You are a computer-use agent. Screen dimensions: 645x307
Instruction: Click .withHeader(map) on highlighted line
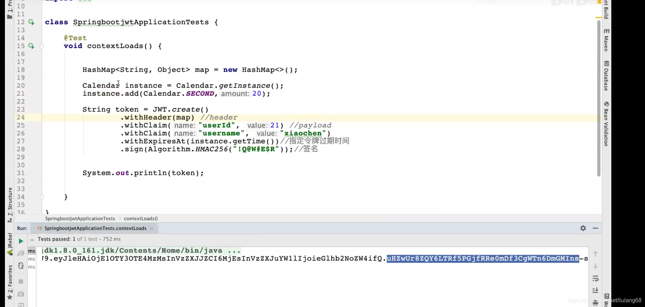pyautogui.click(x=158, y=118)
